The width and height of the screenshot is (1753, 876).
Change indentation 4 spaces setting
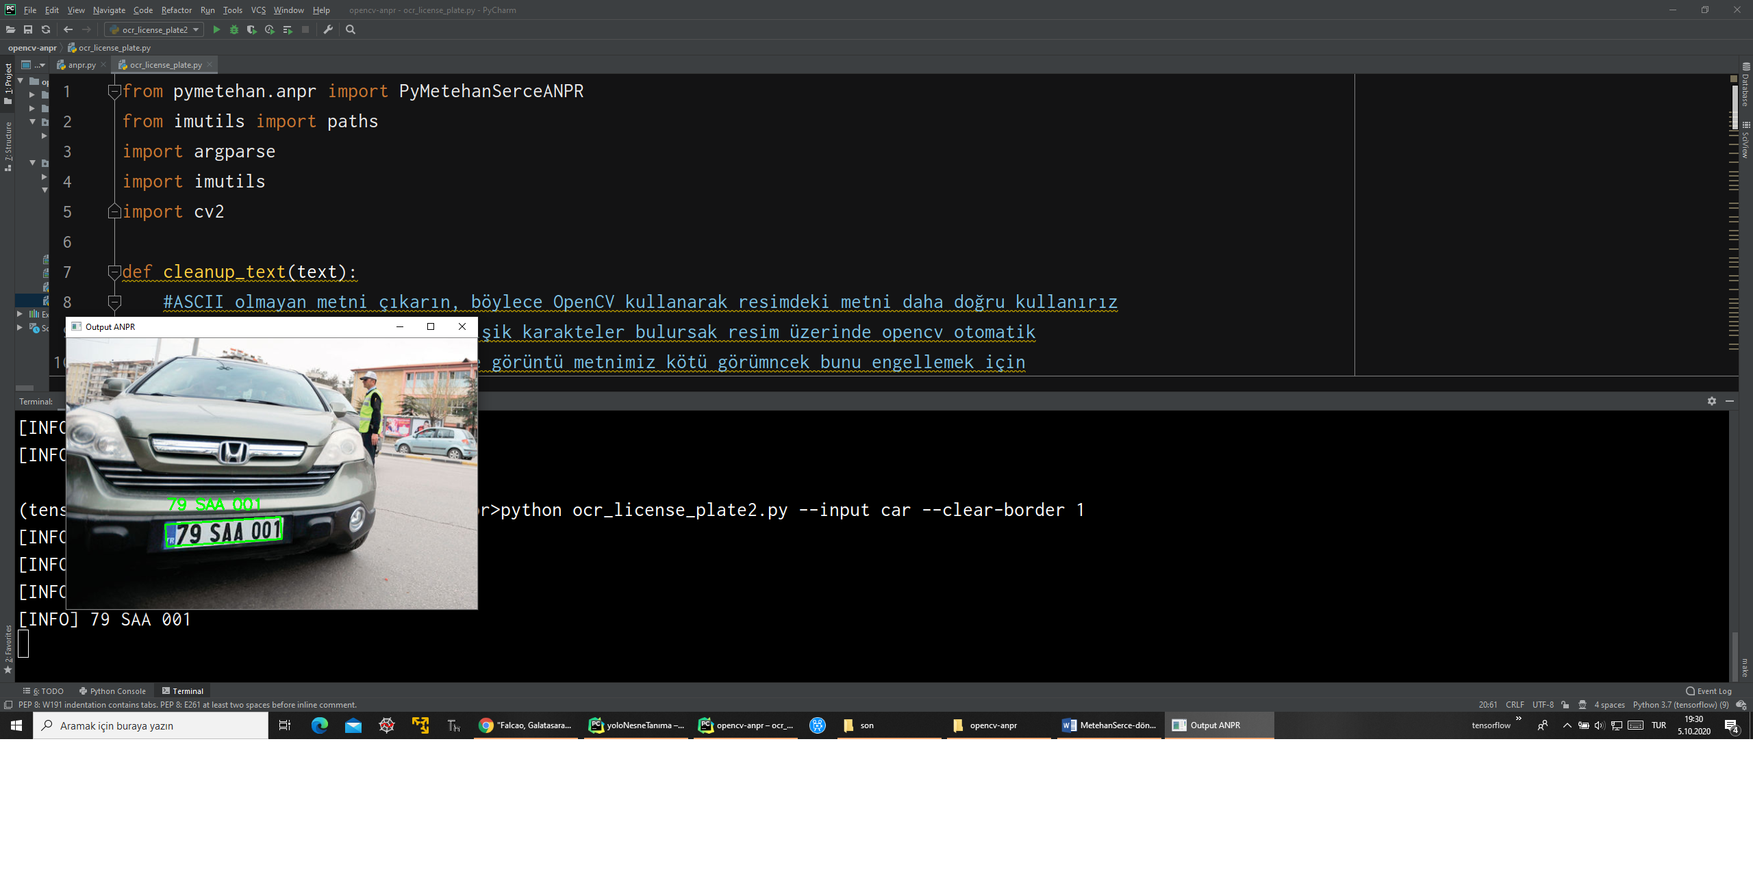tap(1609, 705)
